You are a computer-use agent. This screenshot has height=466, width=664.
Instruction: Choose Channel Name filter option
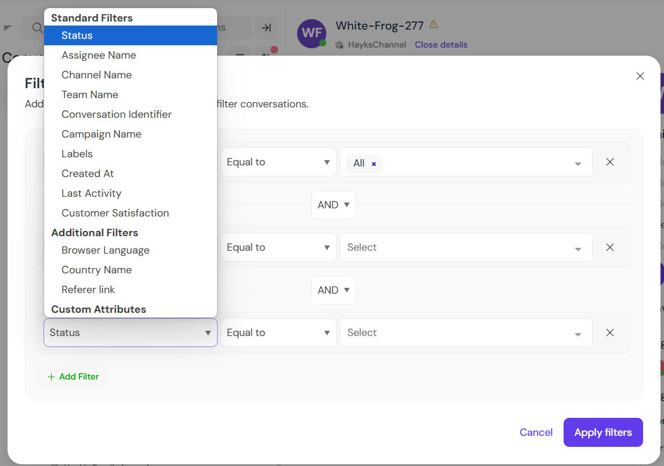96,75
